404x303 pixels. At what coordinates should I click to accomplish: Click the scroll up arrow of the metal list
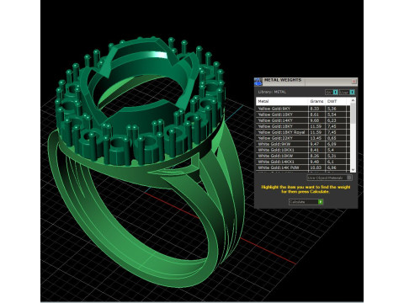click(x=353, y=100)
